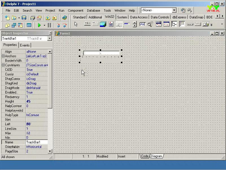Click Remove File from Project icon
Viewport: 226px width, 170px height.
[x=55, y=18]
